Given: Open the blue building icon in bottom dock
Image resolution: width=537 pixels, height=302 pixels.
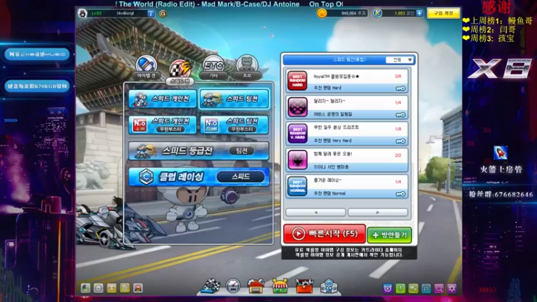Looking at the screenshot, I should pyautogui.click(x=329, y=286).
